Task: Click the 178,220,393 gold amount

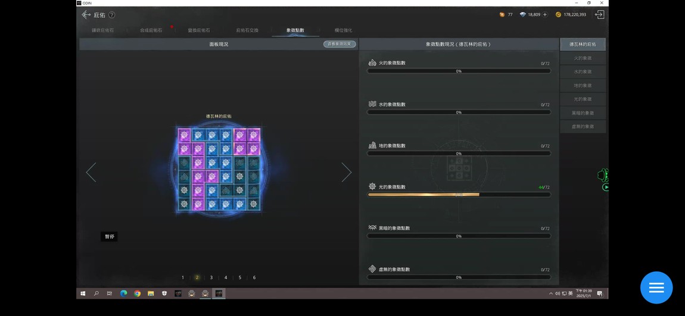Action: coord(575,14)
